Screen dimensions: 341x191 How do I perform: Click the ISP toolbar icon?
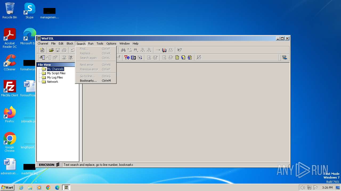tap(171, 50)
